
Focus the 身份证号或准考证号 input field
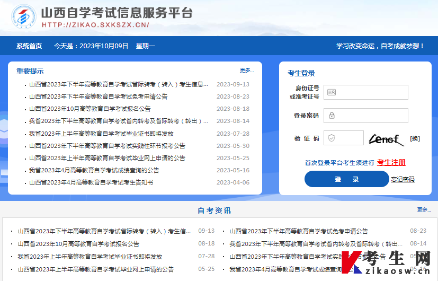click(x=371, y=92)
